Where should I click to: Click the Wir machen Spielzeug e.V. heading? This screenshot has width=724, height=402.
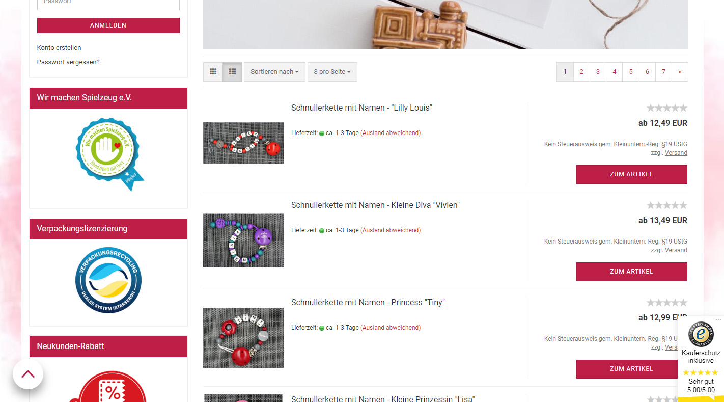point(108,98)
